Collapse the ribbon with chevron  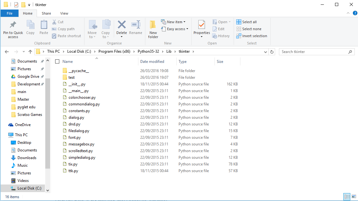348,13
